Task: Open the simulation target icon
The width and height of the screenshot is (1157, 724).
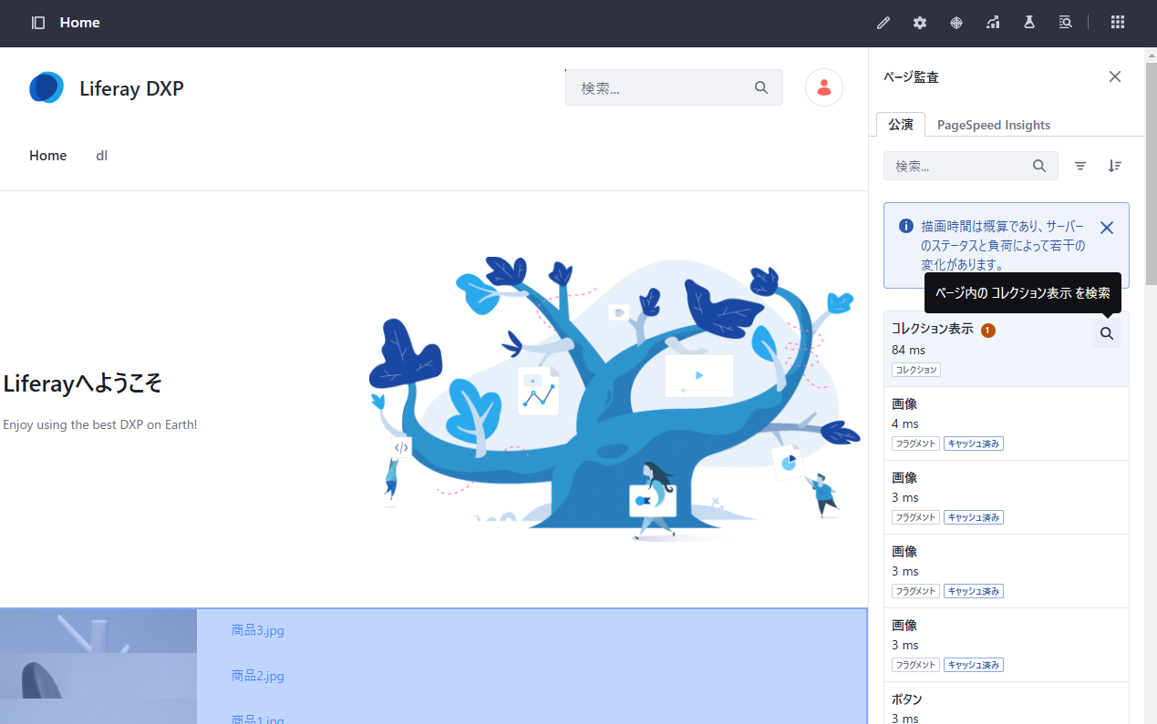Action: pos(956,23)
